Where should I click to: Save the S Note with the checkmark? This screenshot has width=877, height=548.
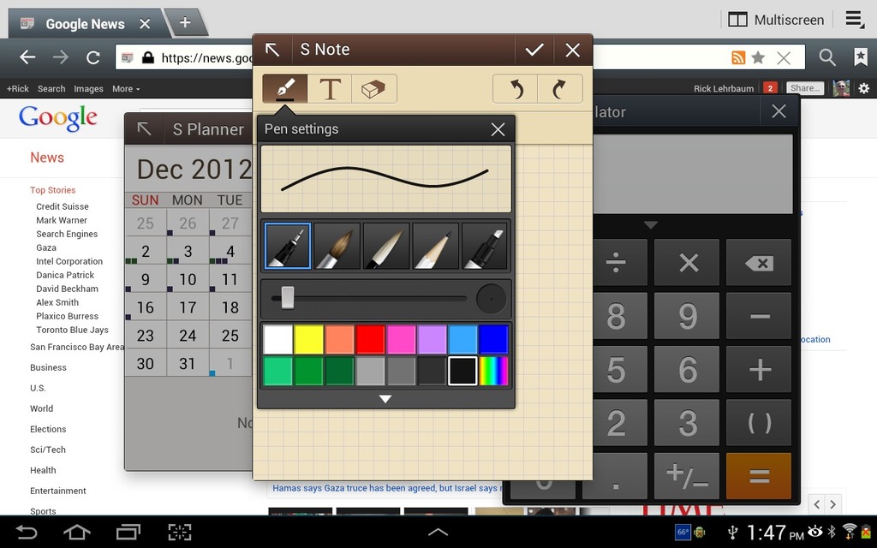tap(534, 51)
